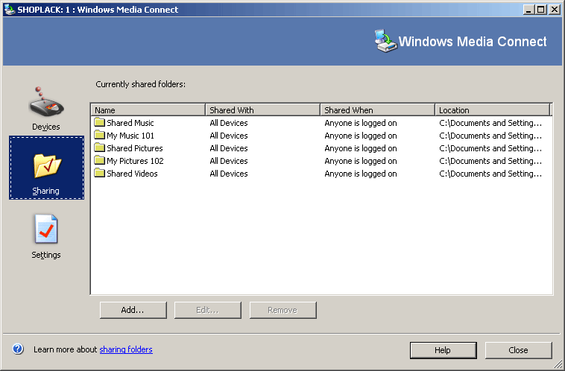Select the Sharing folder icon

point(47,165)
